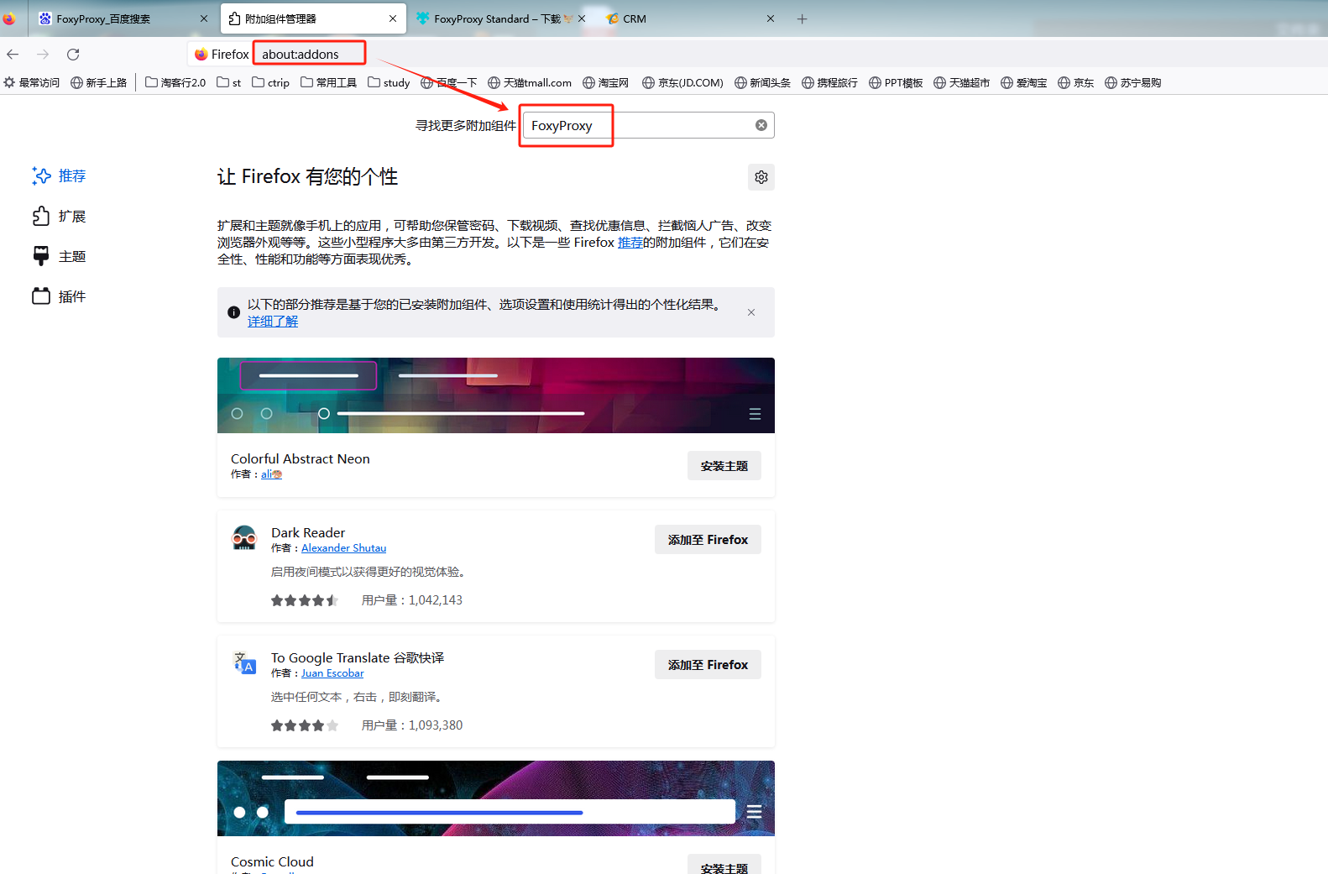Open author link Alexander Shutau
This screenshot has height=874, width=1328.
click(344, 548)
